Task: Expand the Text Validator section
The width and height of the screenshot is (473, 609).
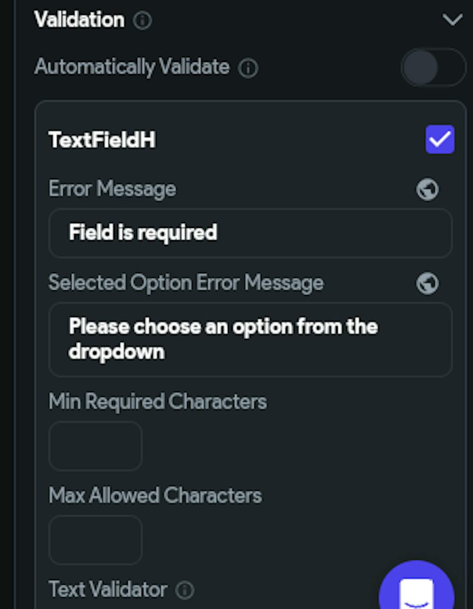Action: click(x=107, y=590)
